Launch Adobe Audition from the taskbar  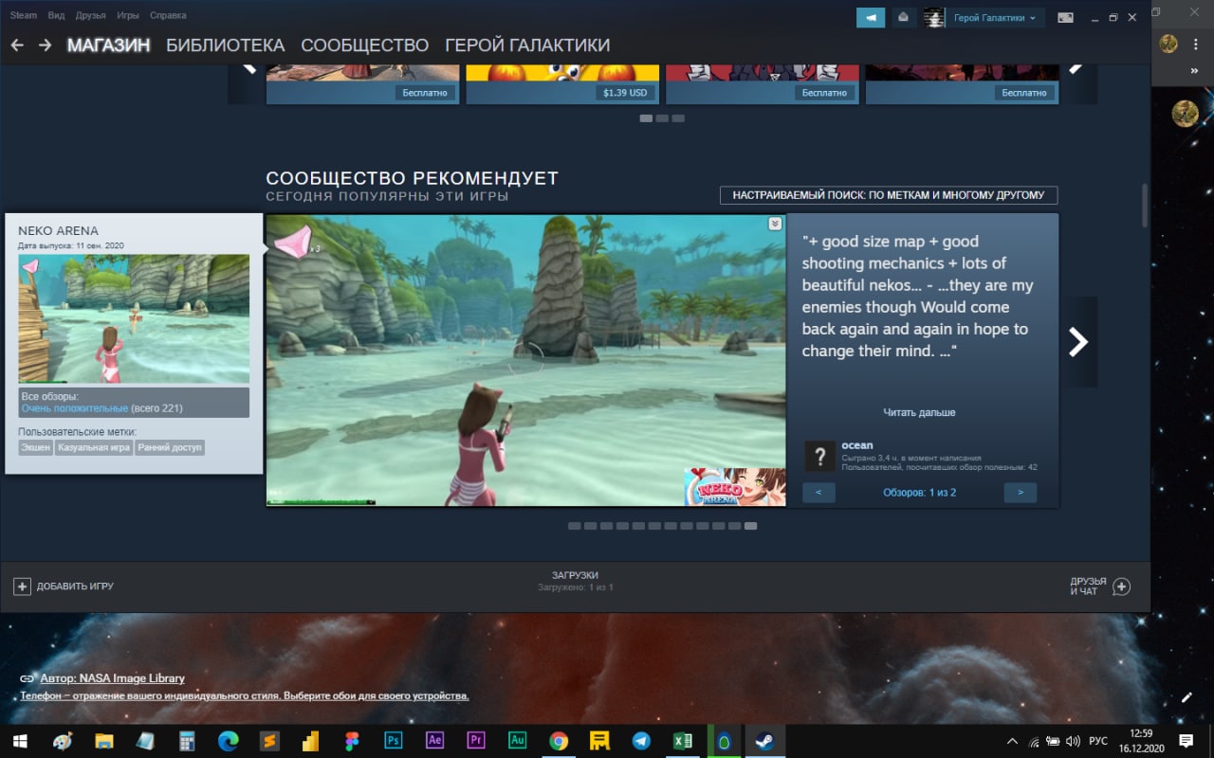(x=517, y=740)
